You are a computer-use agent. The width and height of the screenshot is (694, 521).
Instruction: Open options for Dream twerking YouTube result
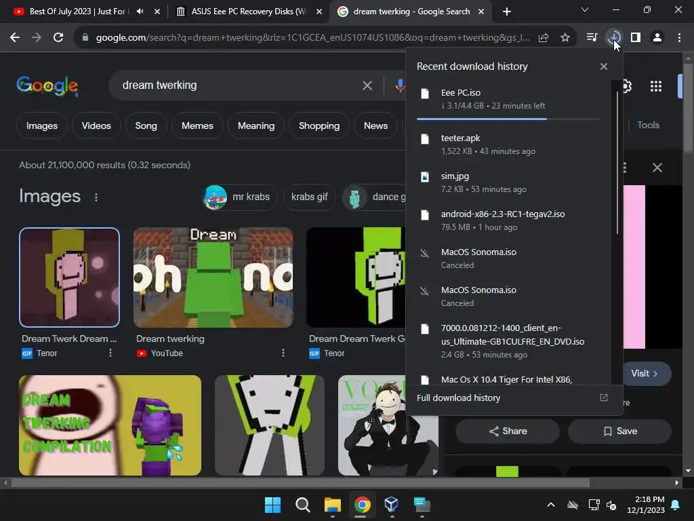(x=283, y=353)
